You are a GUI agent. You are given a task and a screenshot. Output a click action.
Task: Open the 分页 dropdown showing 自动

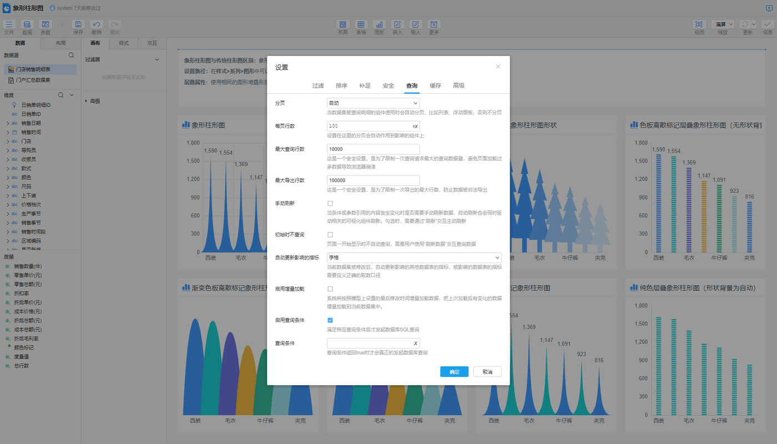tap(373, 103)
